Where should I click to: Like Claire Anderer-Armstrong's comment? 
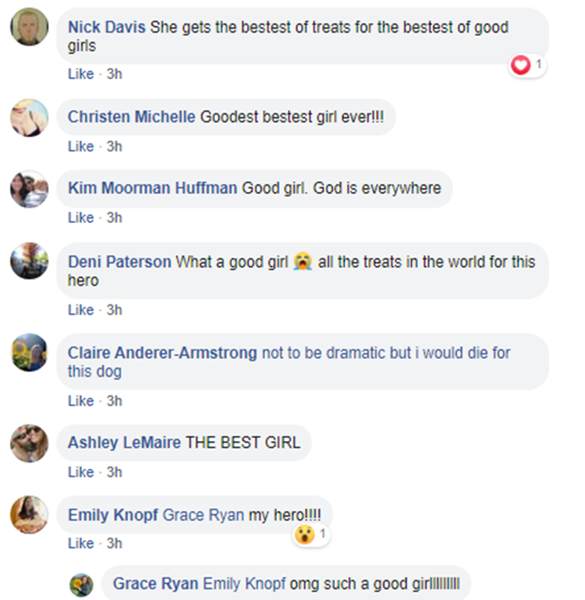click(x=80, y=401)
